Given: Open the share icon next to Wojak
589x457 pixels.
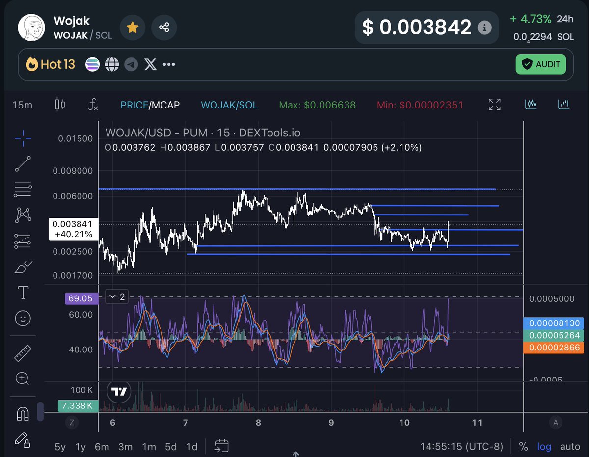Looking at the screenshot, I should coord(164,27).
